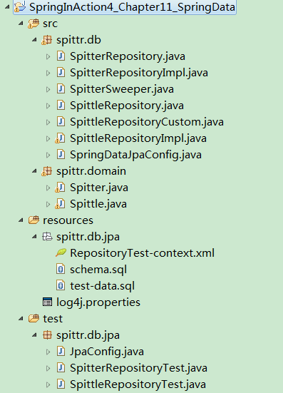
Task: Expand the SpittleRepositoryImpl.java node
Action: [48, 138]
